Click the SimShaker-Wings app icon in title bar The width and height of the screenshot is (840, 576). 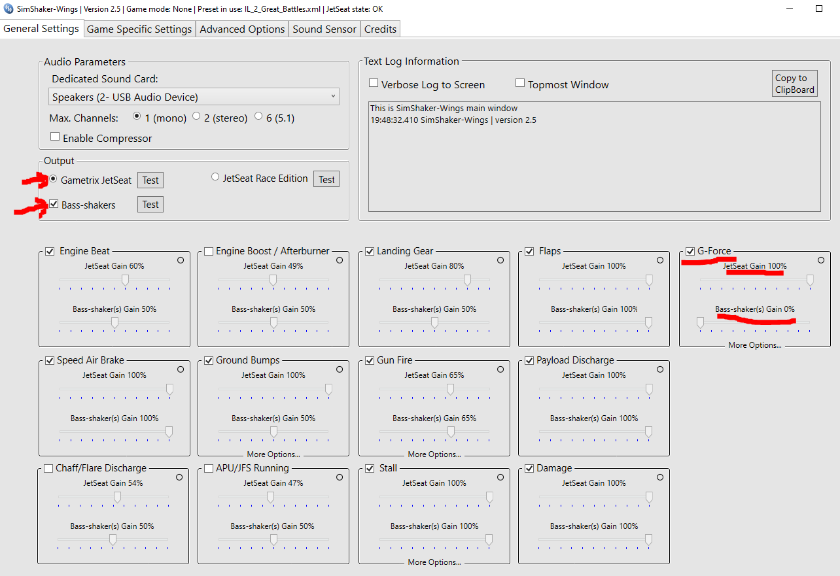(x=9, y=9)
